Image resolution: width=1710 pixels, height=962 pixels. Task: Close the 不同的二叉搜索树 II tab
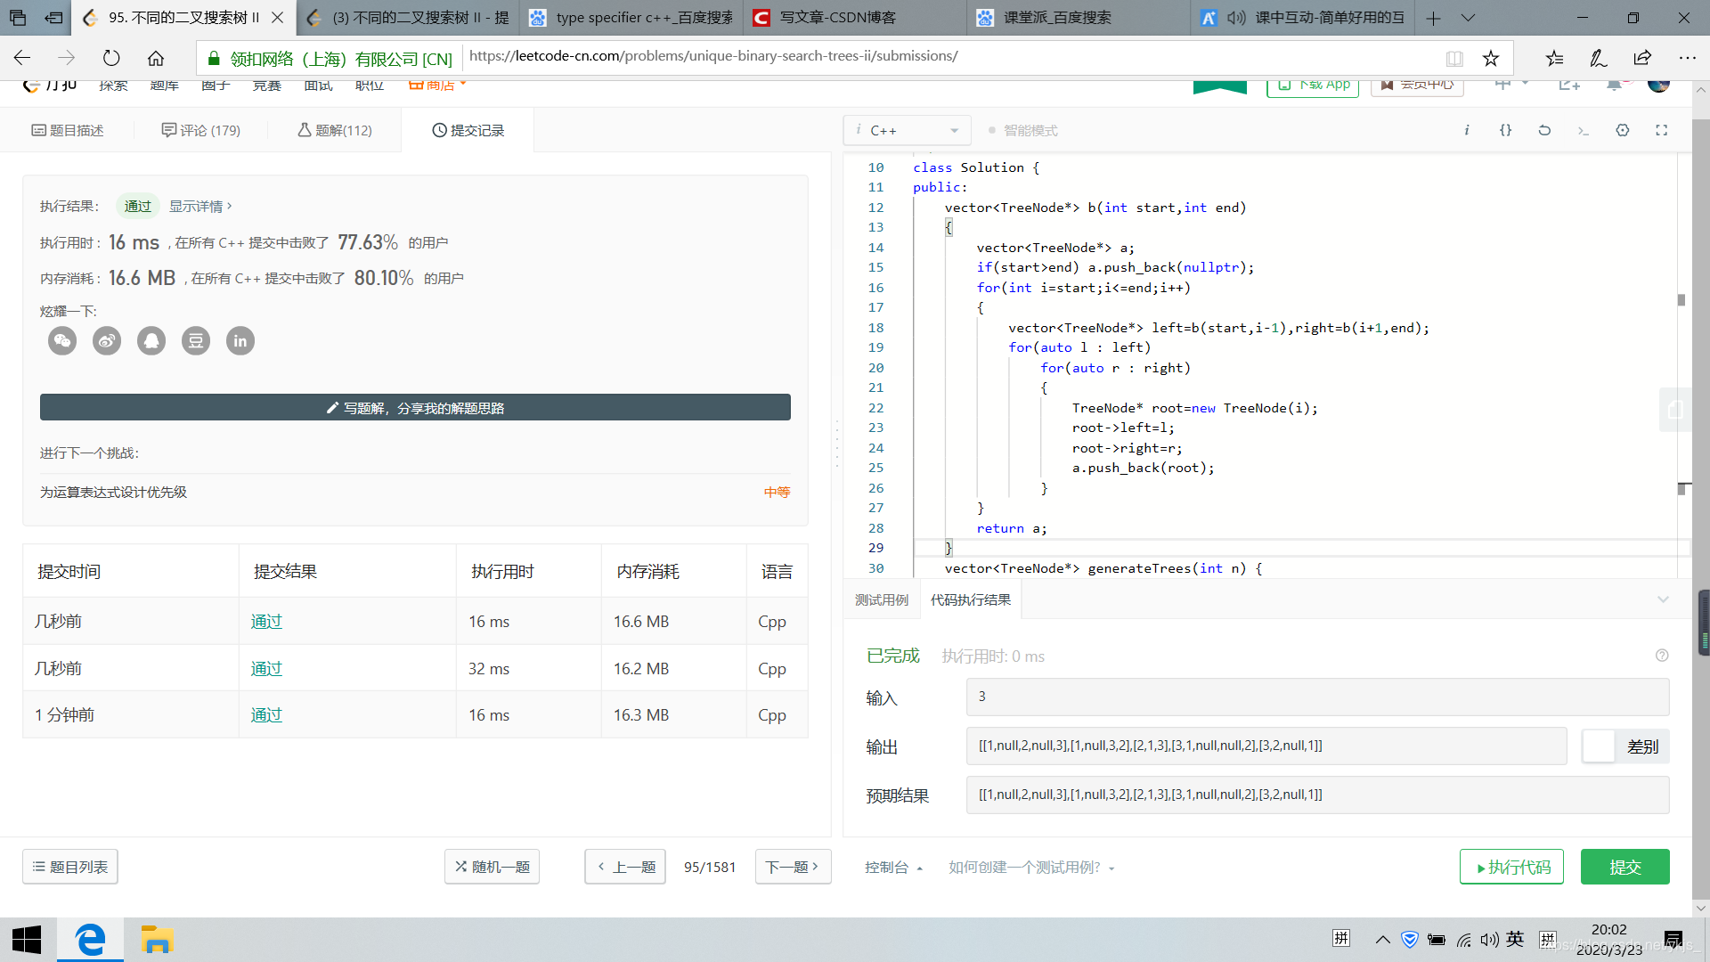click(x=278, y=18)
